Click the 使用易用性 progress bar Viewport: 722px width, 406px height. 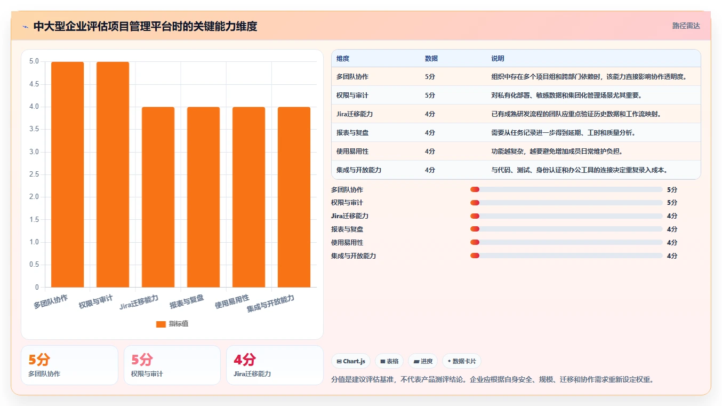coord(566,243)
